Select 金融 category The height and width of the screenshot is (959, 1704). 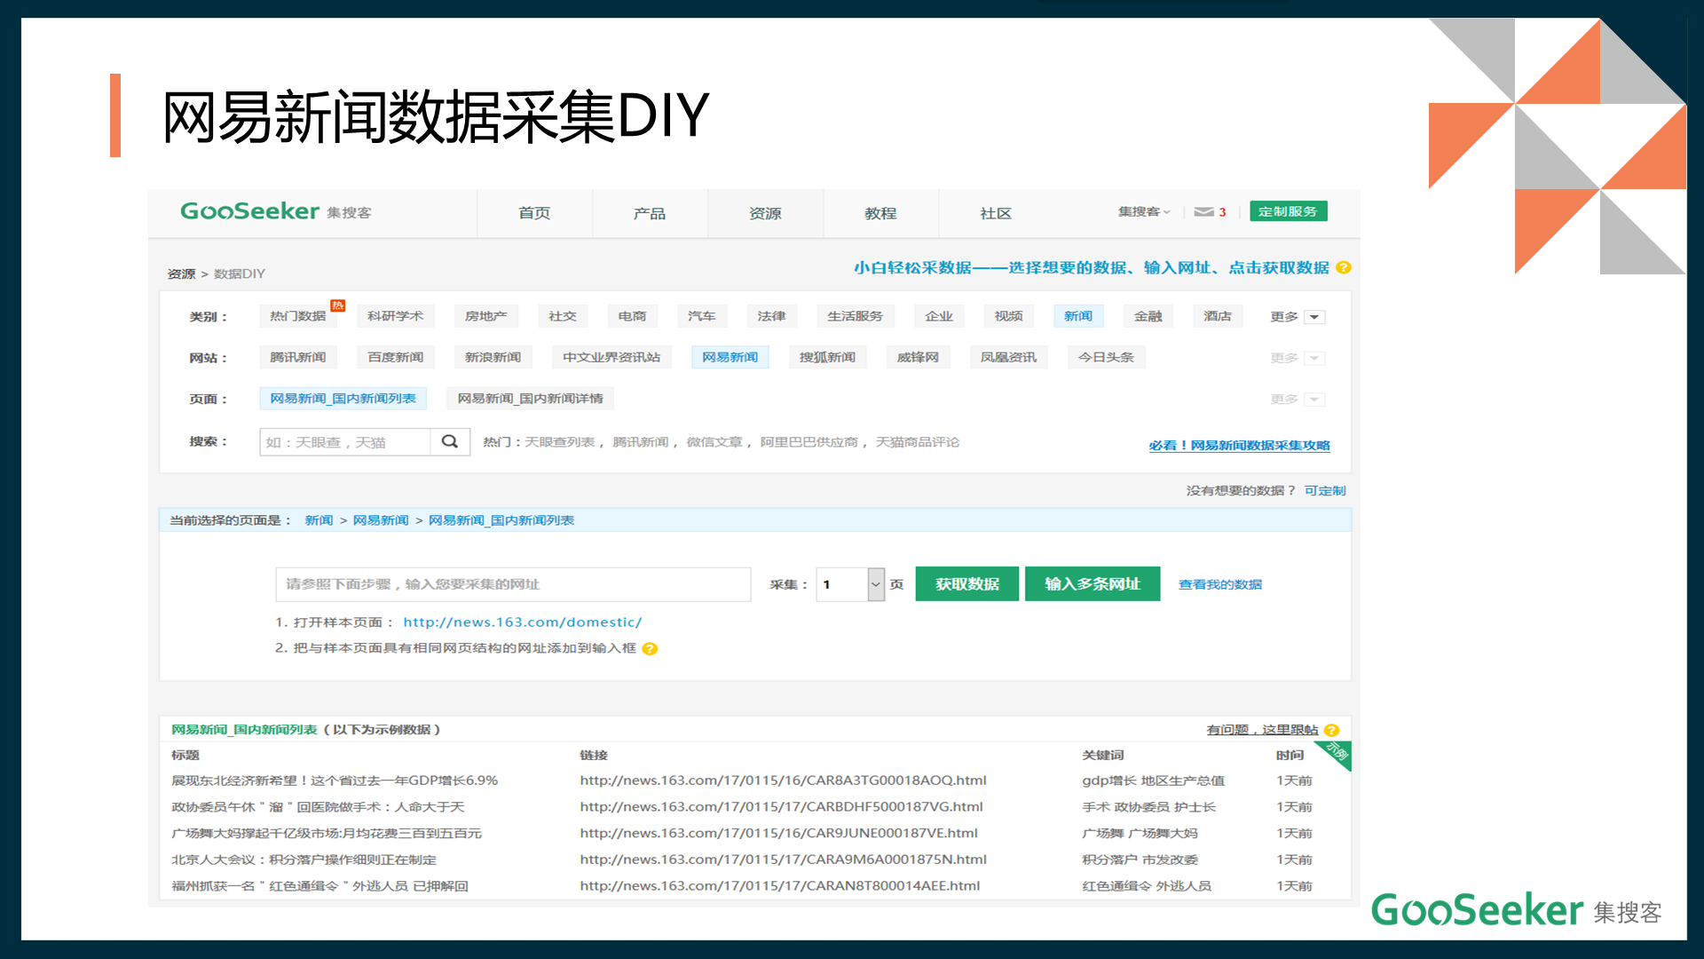tap(1148, 316)
